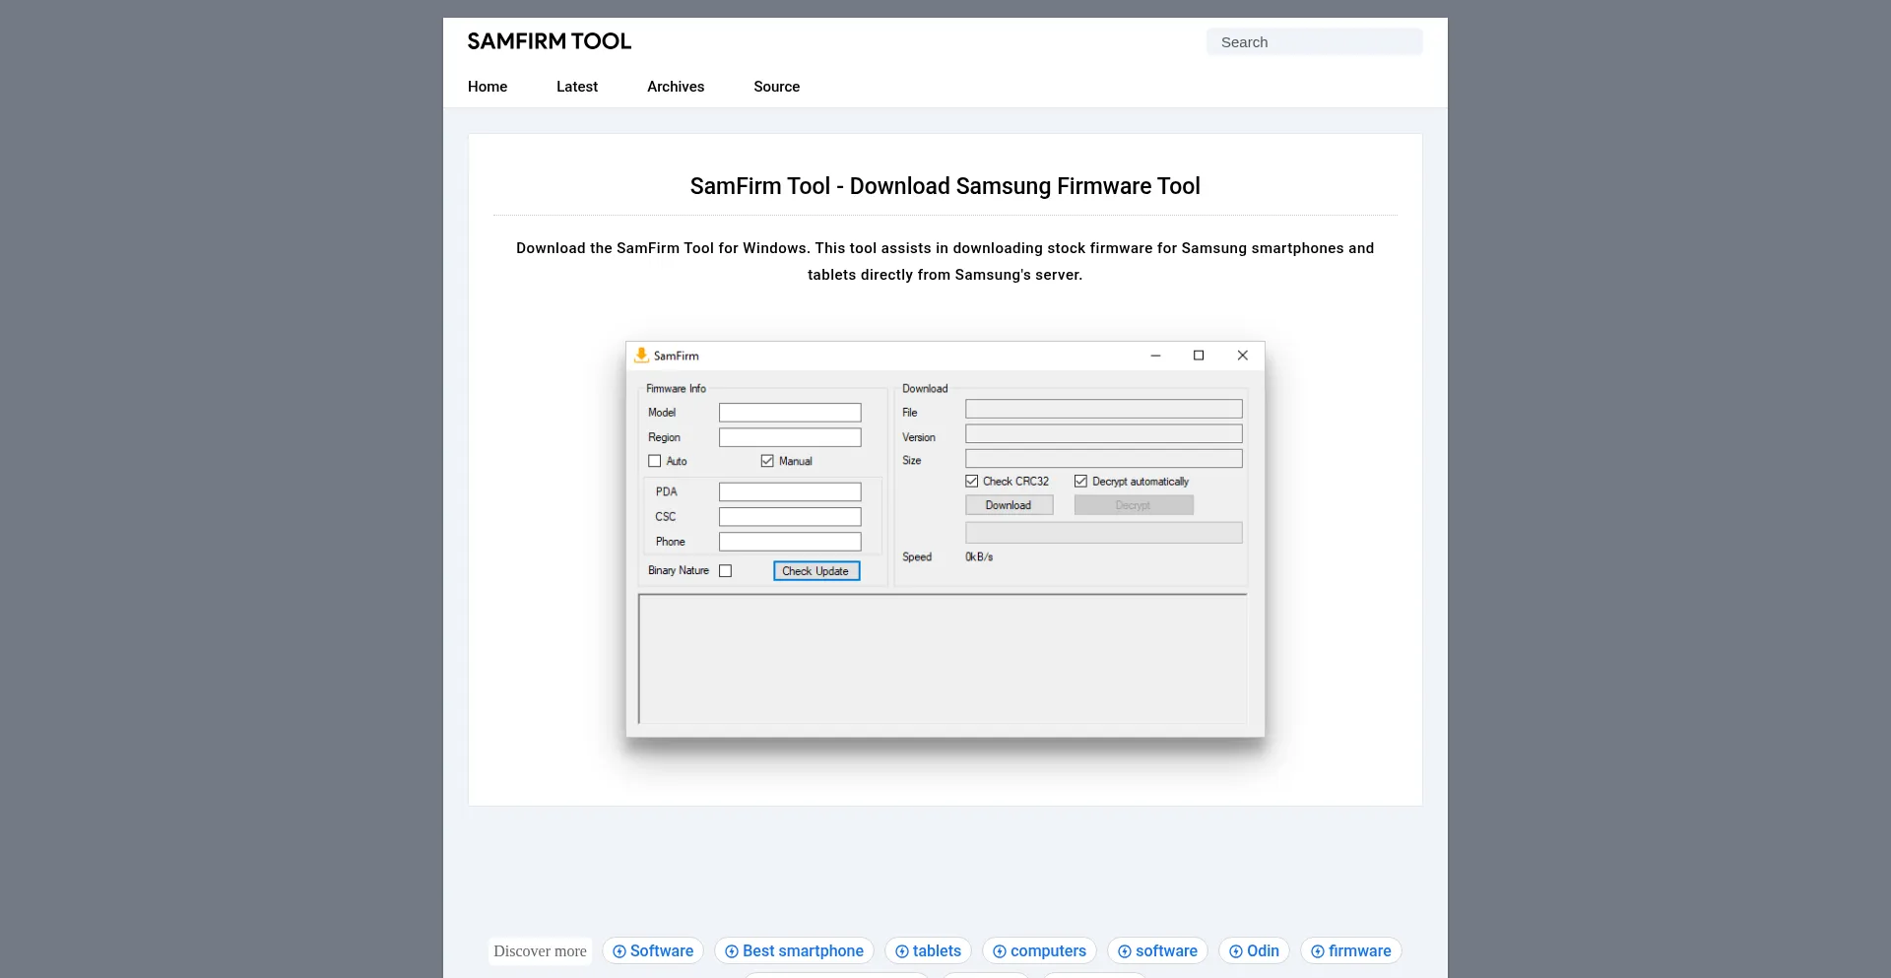Click the maximize icon in SamFirm window
The image size is (1891, 978).
(x=1199, y=356)
